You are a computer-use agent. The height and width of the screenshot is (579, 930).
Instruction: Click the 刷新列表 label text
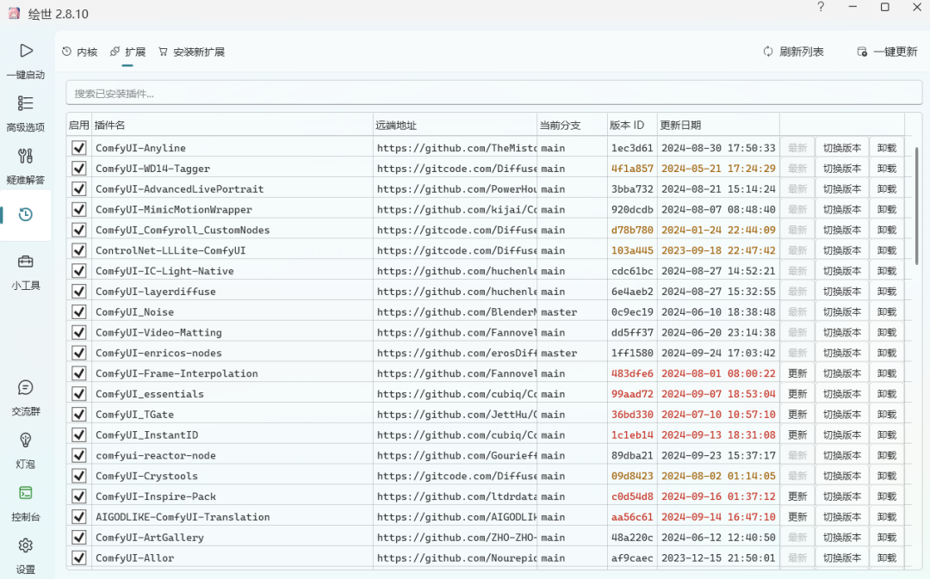[802, 52]
